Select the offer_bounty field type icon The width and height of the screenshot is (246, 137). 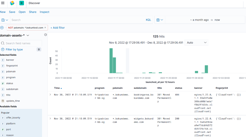(3, 118)
